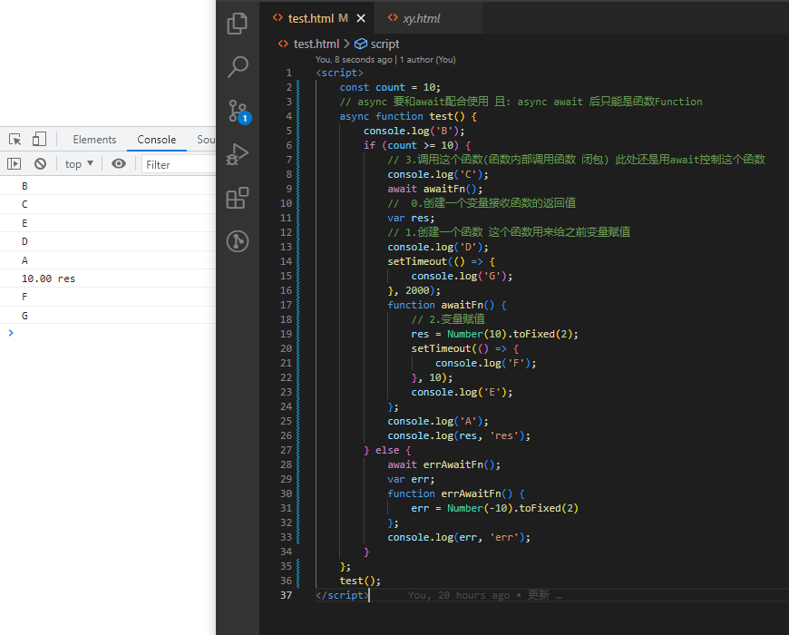Click the test.html breadcrumb item

point(316,44)
